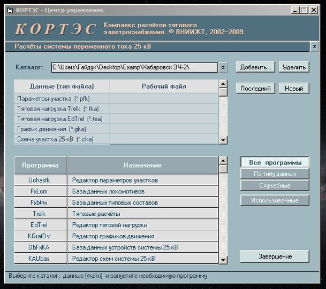
Task: Show Служебные programs
Action: (x=275, y=185)
